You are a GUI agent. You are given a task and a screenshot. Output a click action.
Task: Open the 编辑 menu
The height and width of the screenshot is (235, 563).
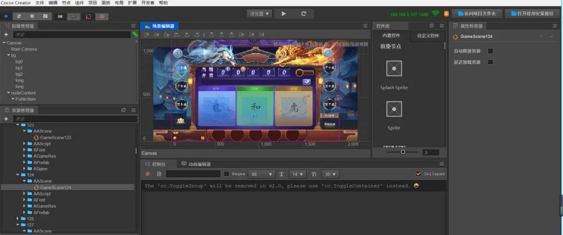point(53,3)
